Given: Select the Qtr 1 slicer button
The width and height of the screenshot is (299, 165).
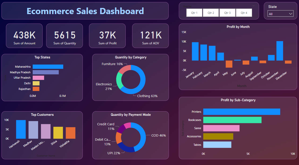Looking at the screenshot, I should pos(194,13).
